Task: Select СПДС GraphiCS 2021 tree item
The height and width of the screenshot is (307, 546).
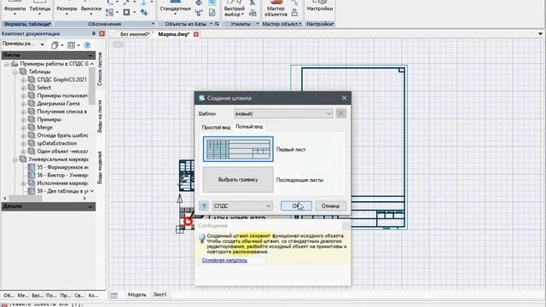Action: [61, 79]
